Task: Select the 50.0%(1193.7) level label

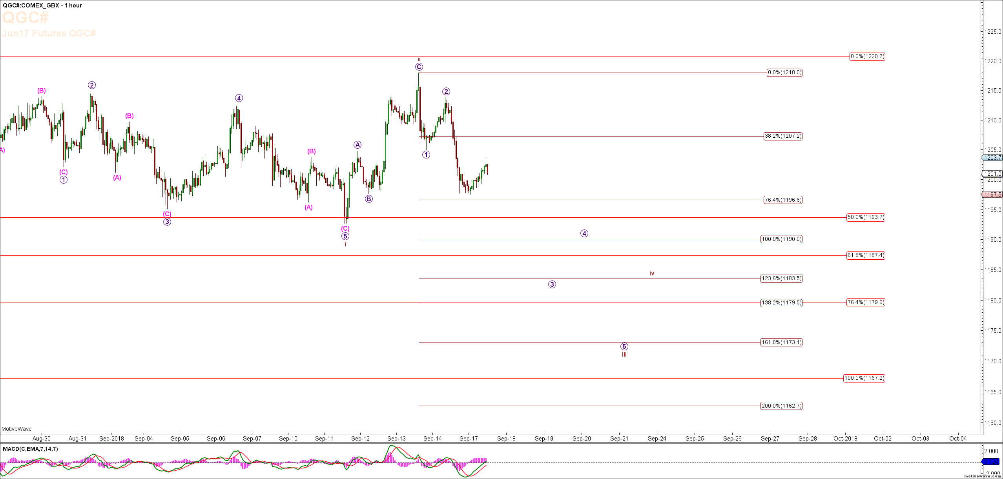Action: tap(866, 217)
